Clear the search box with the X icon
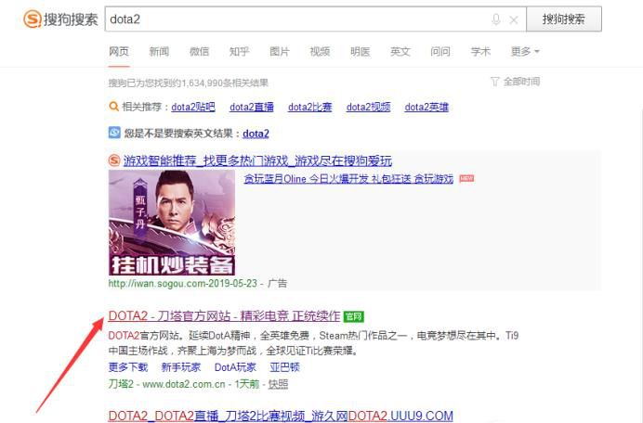 click(514, 19)
